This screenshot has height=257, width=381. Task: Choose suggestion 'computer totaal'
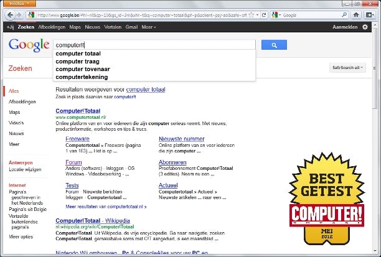point(78,54)
